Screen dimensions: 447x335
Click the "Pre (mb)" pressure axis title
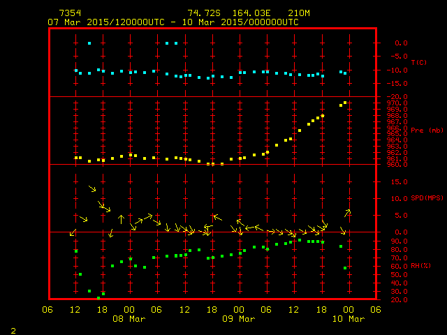pos(427,131)
